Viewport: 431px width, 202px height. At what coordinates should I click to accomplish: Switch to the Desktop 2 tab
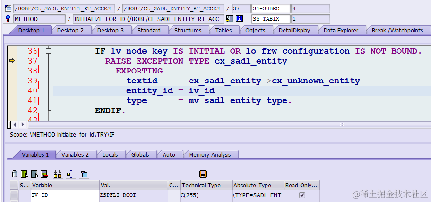(x=70, y=31)
